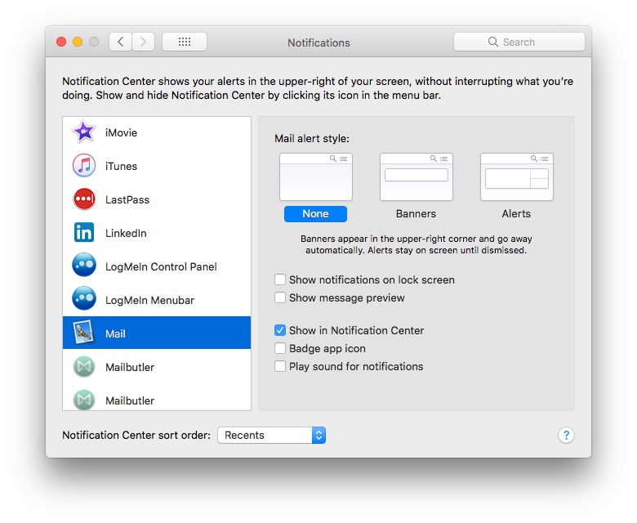Screen dimensions: 637x523
Task: Click the LogMeIn Menubar icon
Action: [x=83, y=299]
